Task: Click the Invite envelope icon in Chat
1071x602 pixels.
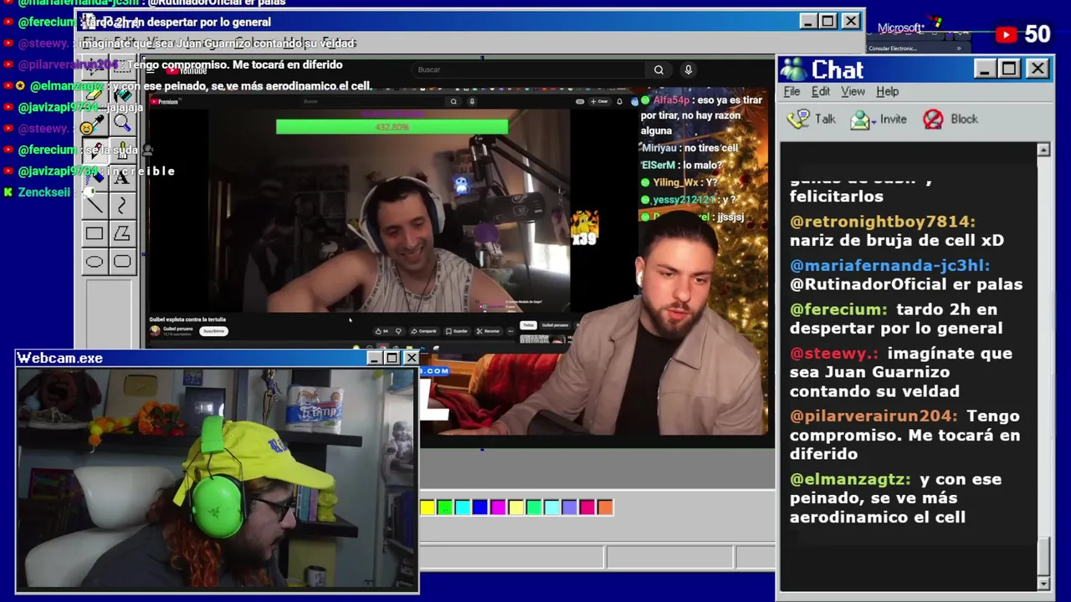Action: coord(860,120)
